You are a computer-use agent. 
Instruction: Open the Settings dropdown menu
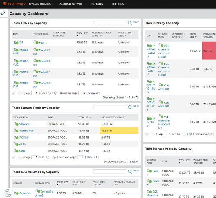coord(119,4)
